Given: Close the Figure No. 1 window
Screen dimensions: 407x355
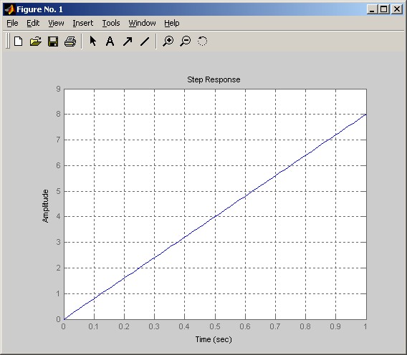Looking at the screenshot, I should (x=397, y=9).
